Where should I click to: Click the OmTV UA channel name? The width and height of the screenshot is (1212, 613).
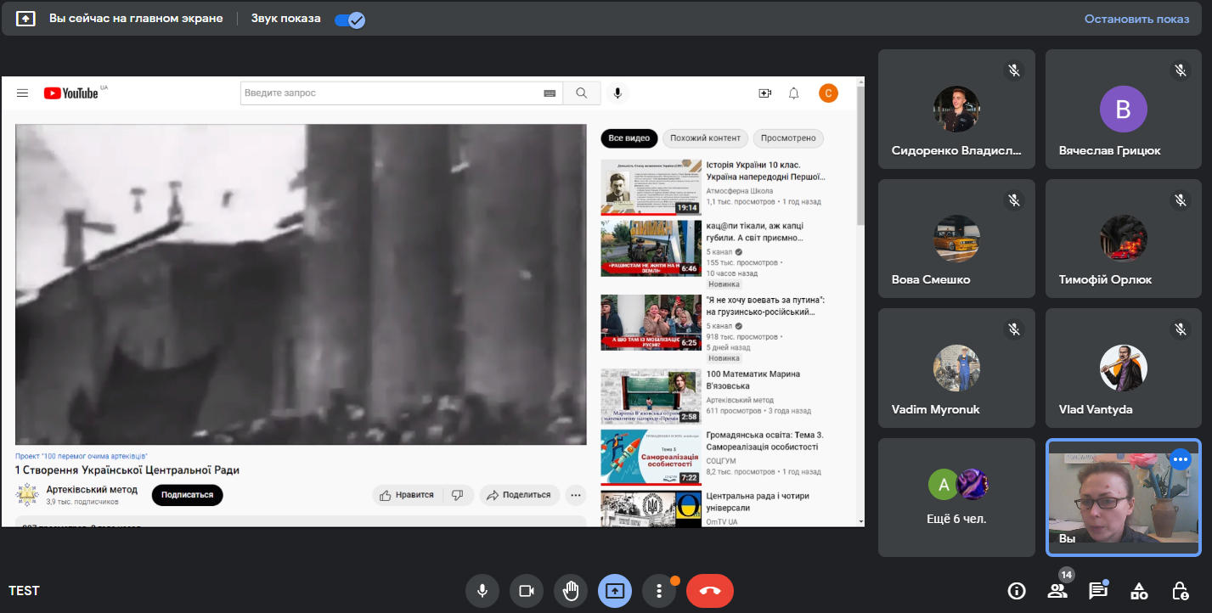click(x=722, y=521)
